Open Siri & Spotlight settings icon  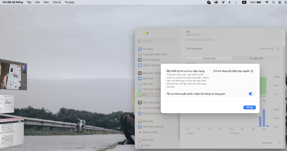pos(140,60)
